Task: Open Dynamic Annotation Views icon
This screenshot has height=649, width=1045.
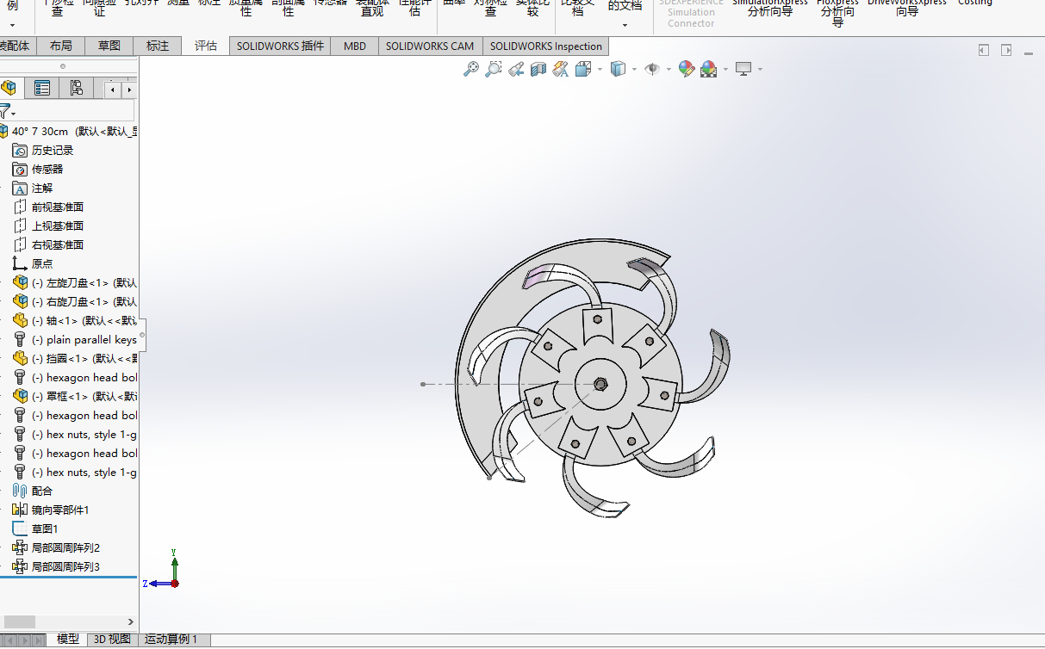Action: pyautogui.click(x=561, y=69)
